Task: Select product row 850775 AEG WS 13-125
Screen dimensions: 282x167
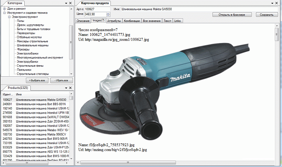Action: (35, 152)
